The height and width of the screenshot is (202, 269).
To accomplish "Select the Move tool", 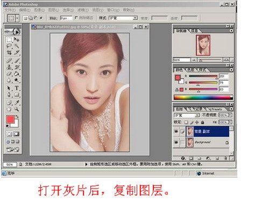I will point(17,39).
